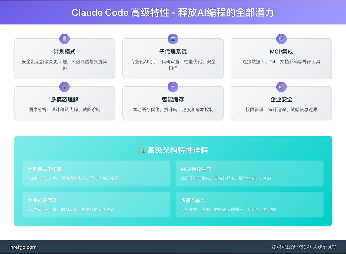Click the text 连接数据库、Git、文档系统等外部工具
346x254 pixels.
(281, 62)
